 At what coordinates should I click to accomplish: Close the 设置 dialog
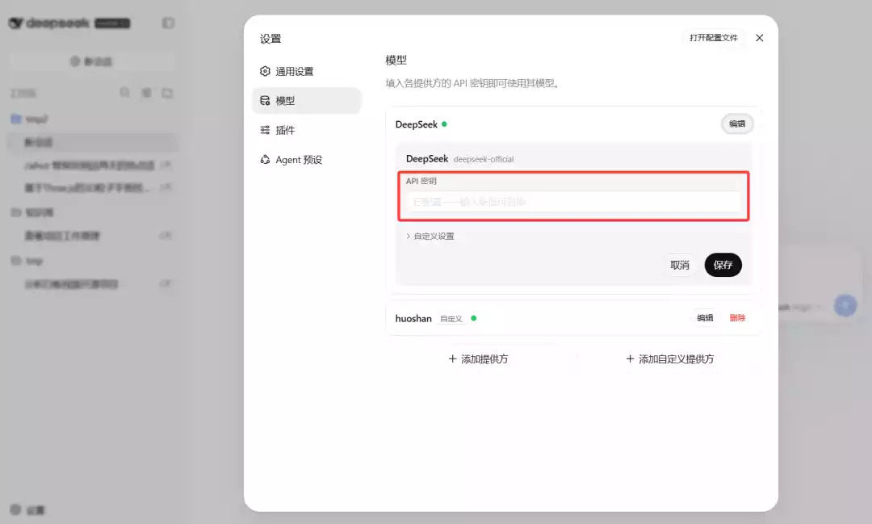(x=760, y=38)
